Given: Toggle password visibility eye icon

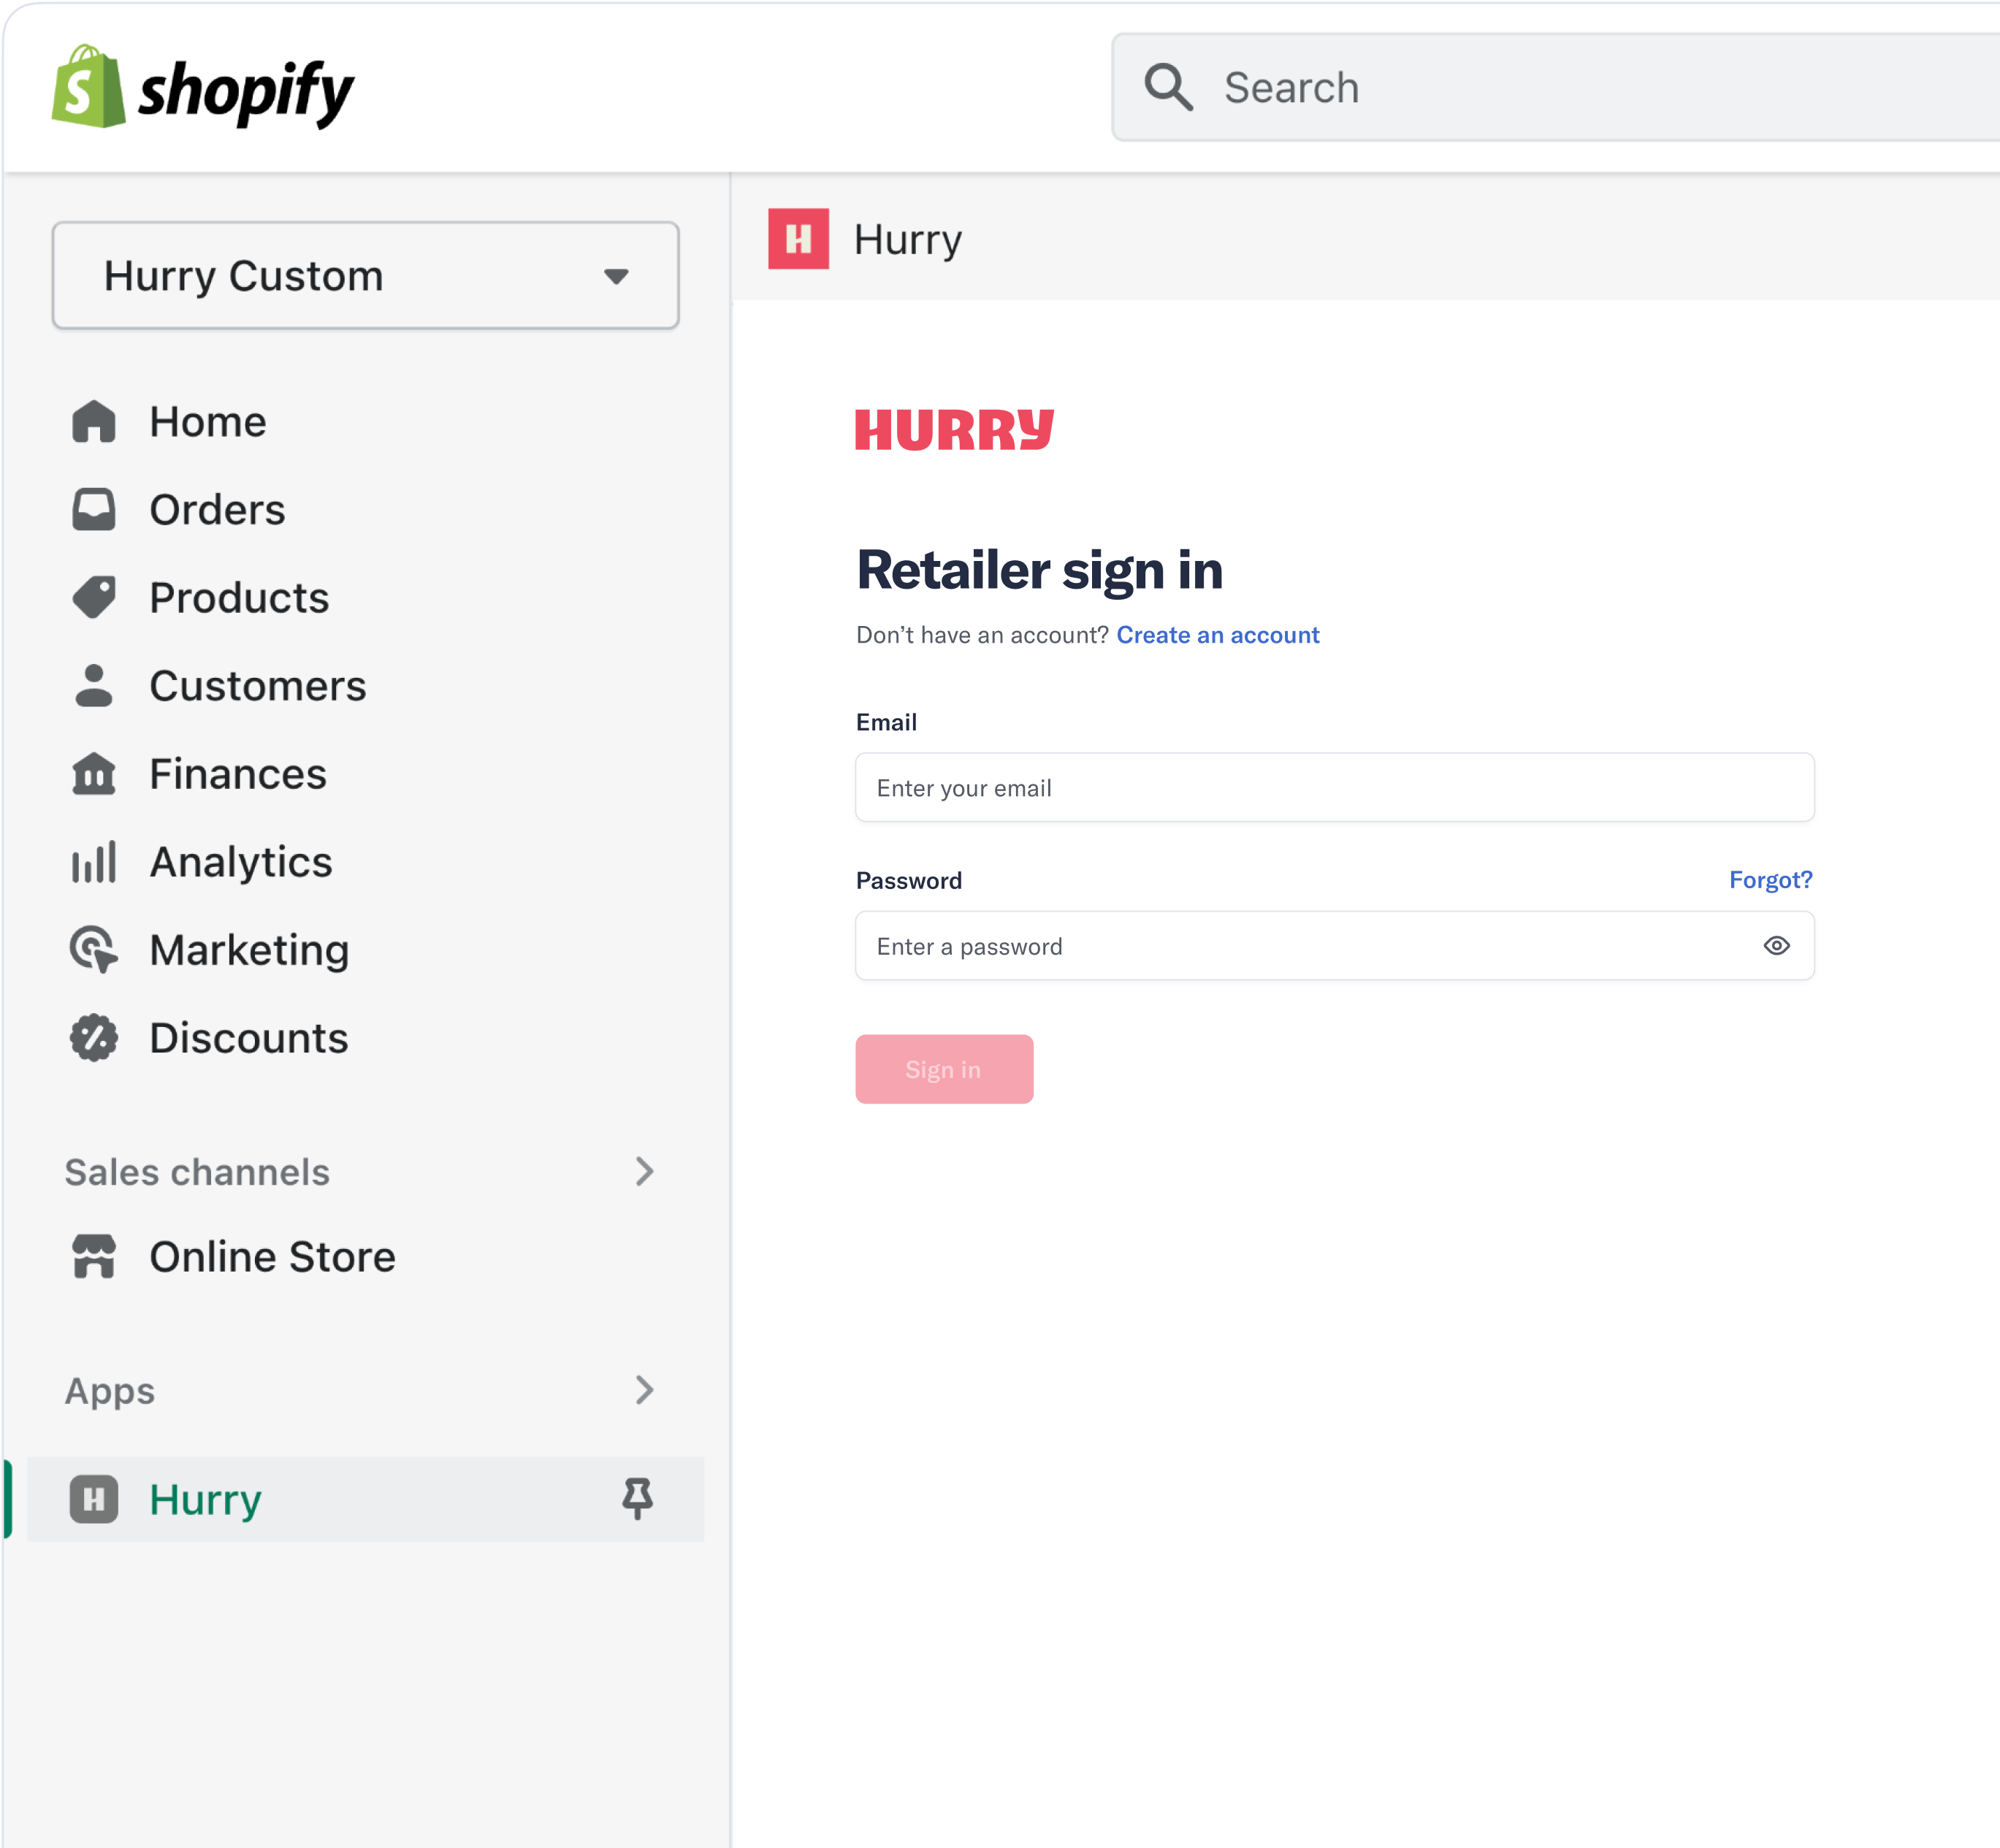Looking at the screenshot, I should click(1777, 946).
